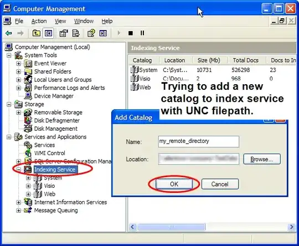Click the Message Queuing icon

coord(28,211)
